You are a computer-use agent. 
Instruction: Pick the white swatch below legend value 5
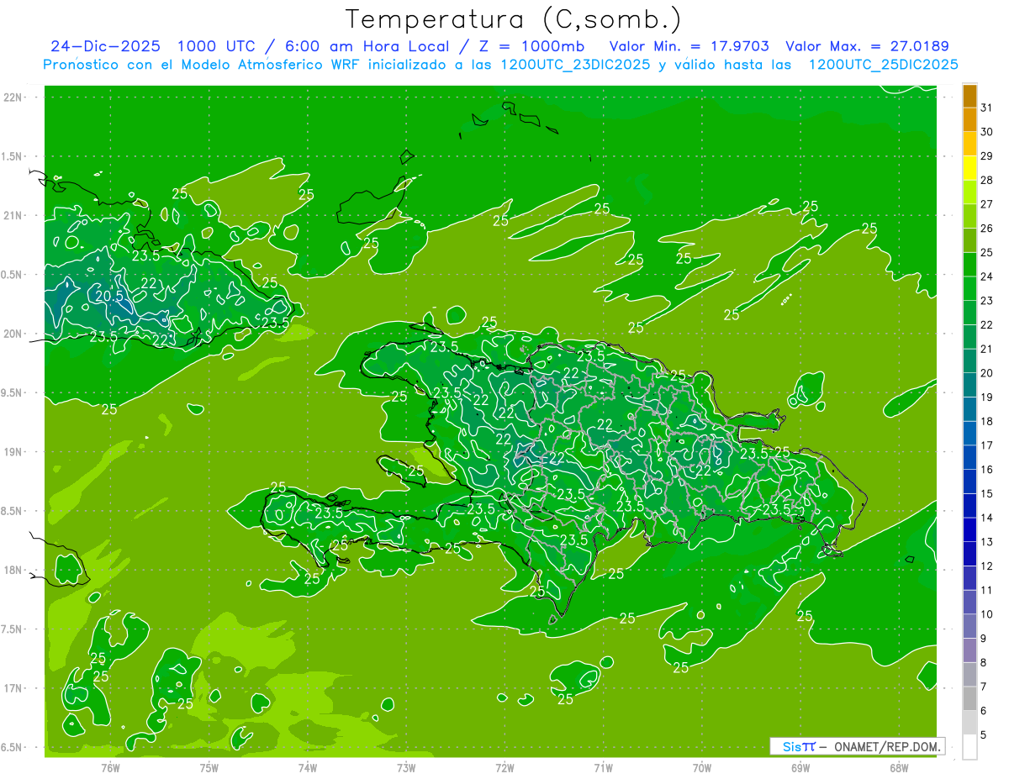click(x=969, y=747)
